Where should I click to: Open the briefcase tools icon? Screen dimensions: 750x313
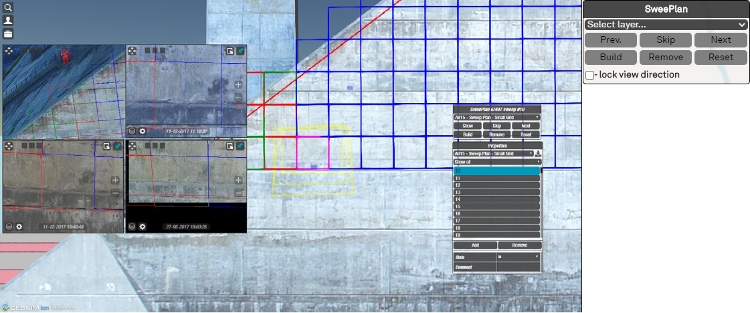(x=8, y=33)
